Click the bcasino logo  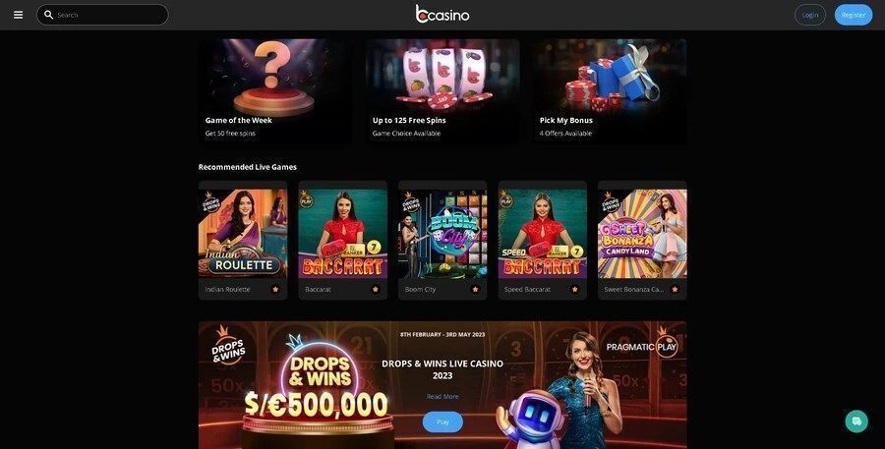[x=442, y=14]
